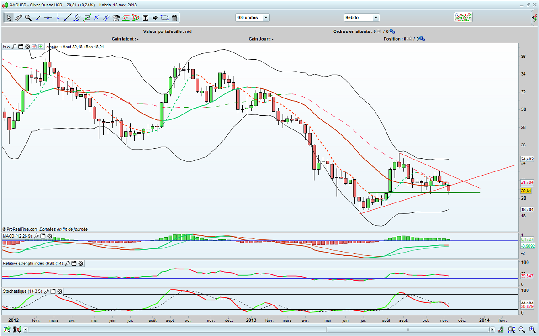
Task: Select the arrow cursor tool
Action: [9, 18]
